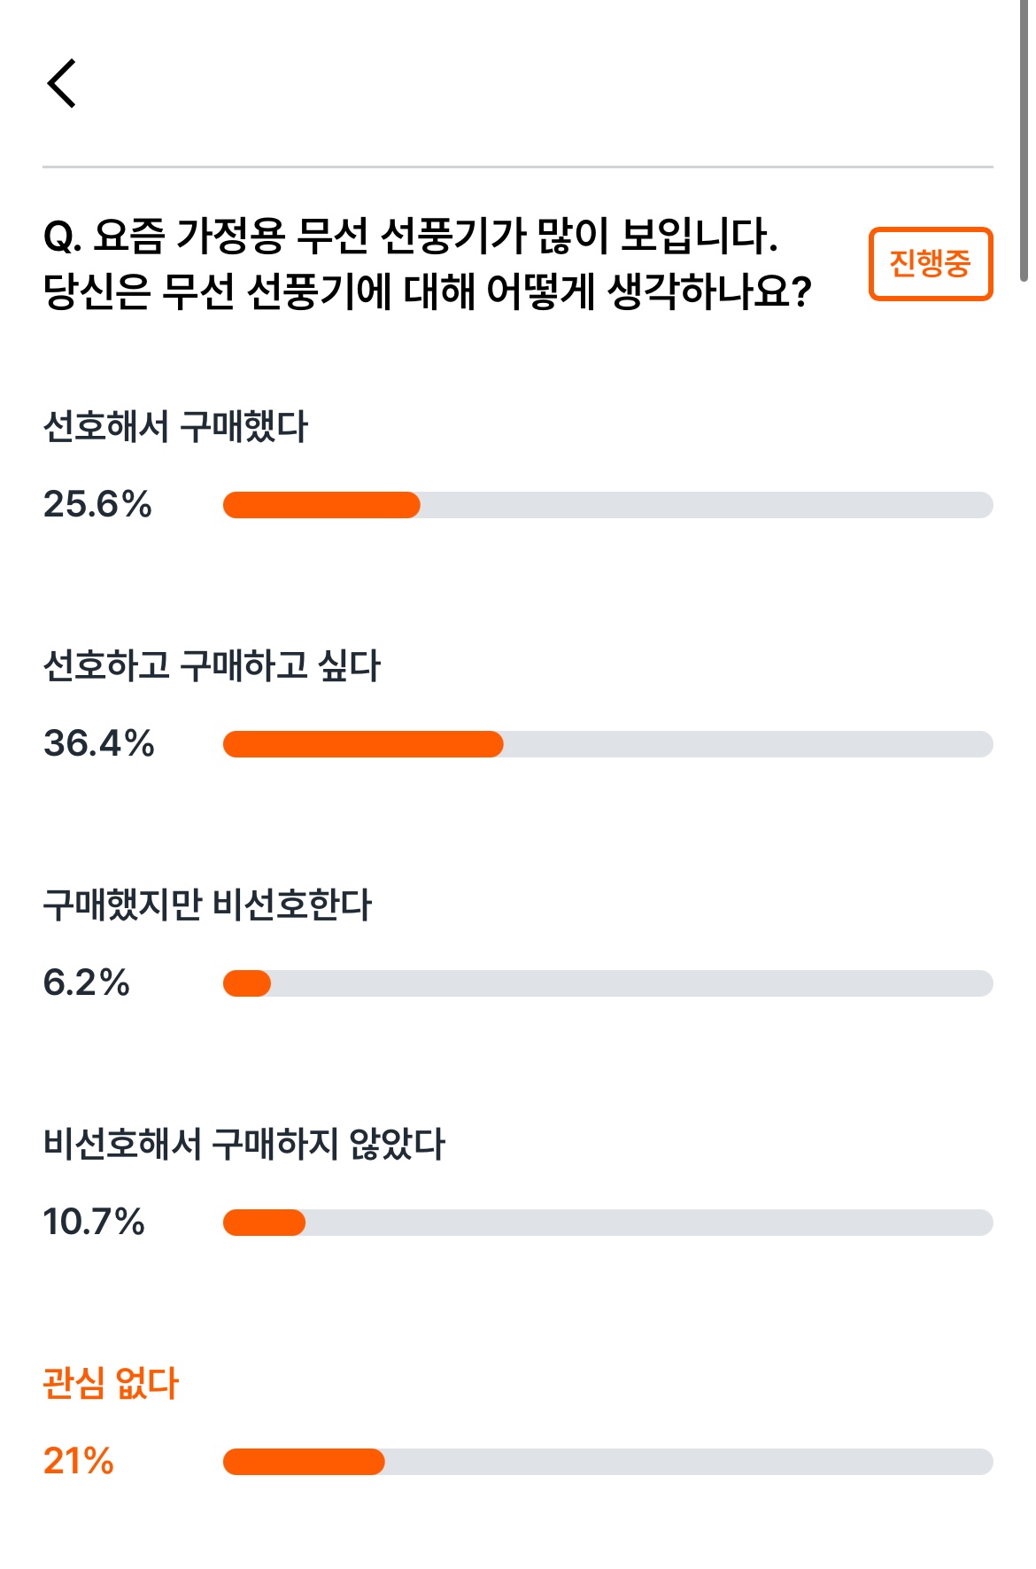Viewport: 1036px width, 1569px height.
Task: Click the 36.4% percentage label
Action: coord(98,743)
